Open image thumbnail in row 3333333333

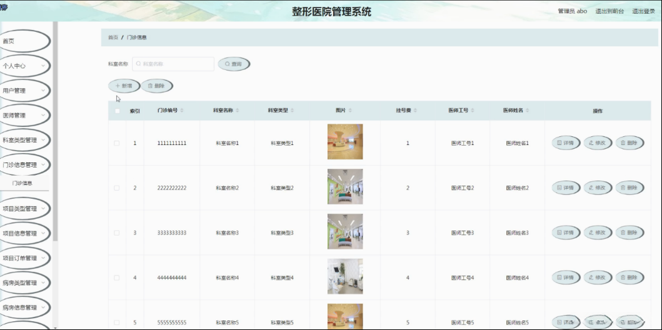pos(345,231)
